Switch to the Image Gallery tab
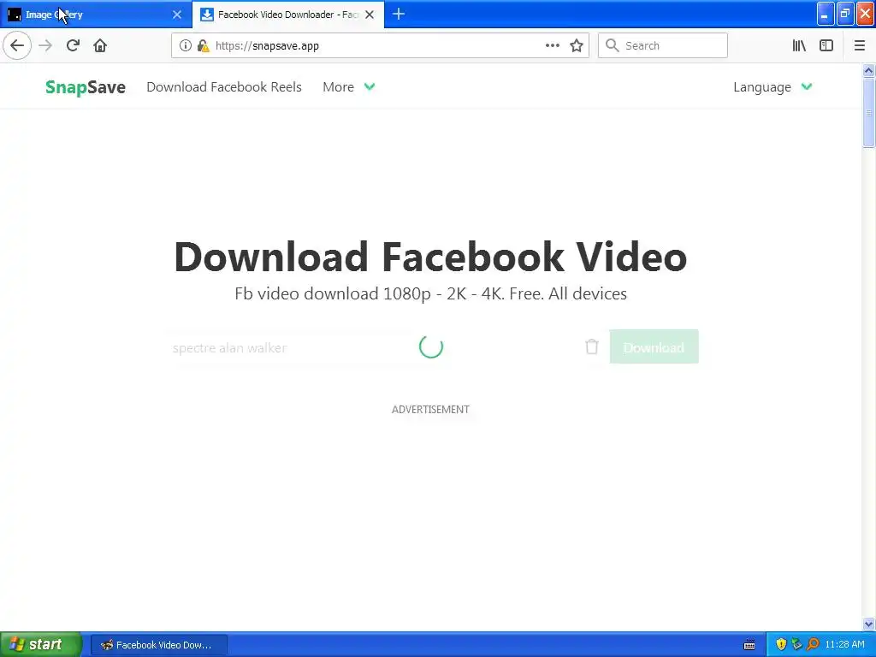 pos(96,15)
